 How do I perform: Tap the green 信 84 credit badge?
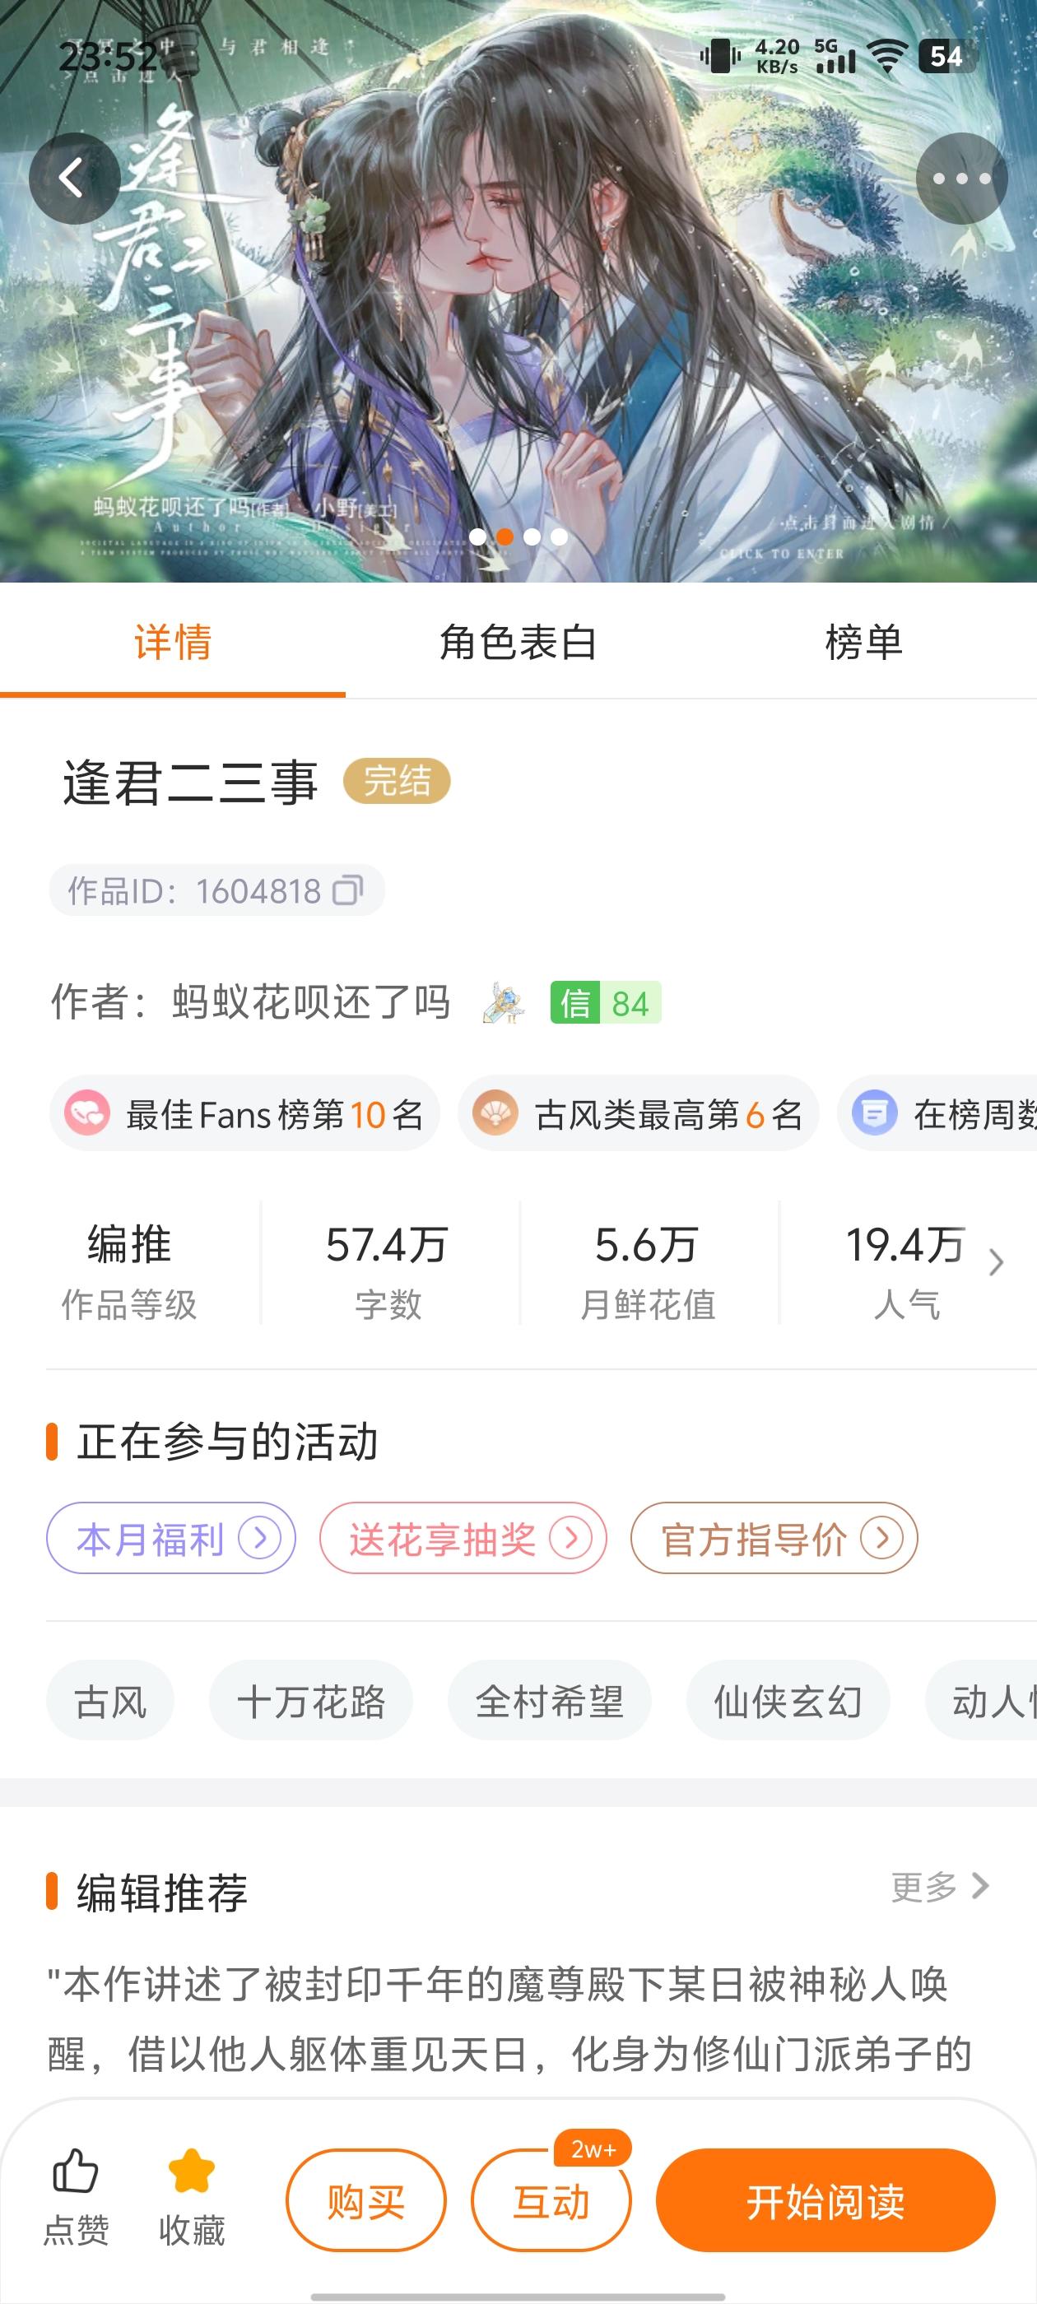tap(606, 1002)
